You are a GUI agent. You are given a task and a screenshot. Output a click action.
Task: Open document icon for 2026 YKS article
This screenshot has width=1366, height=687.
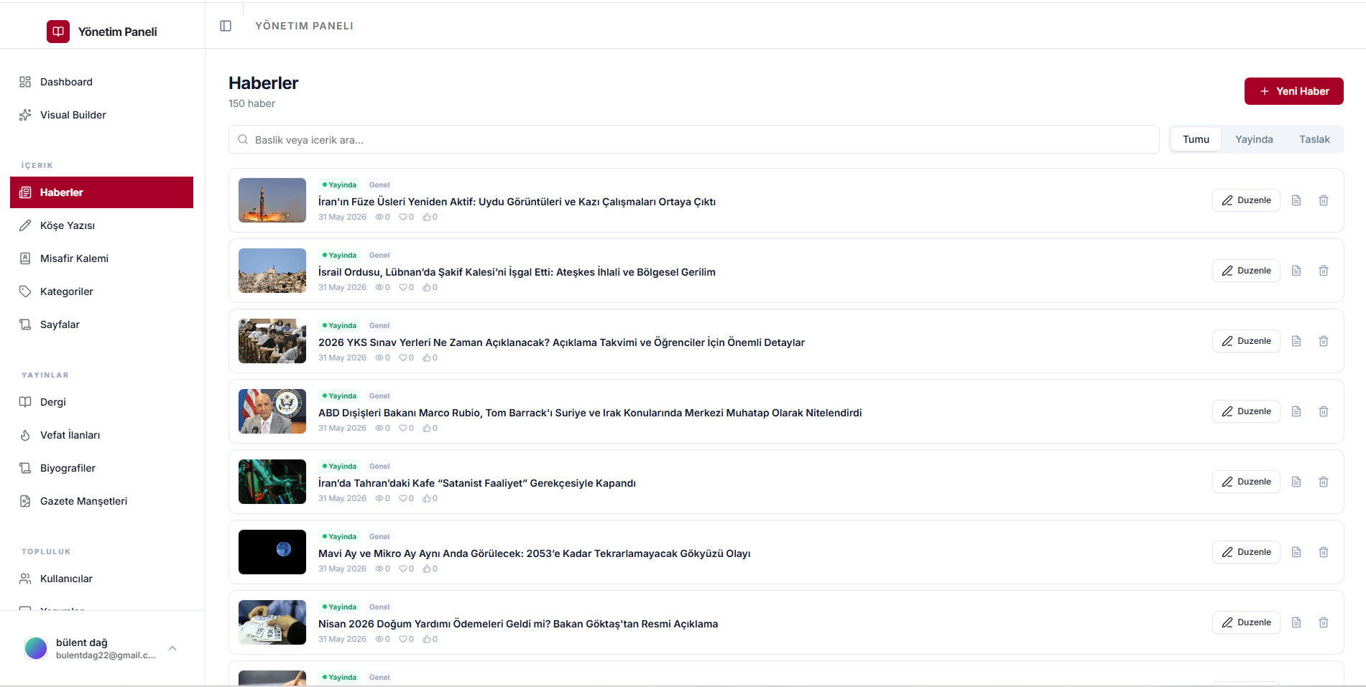point(1296,341)
